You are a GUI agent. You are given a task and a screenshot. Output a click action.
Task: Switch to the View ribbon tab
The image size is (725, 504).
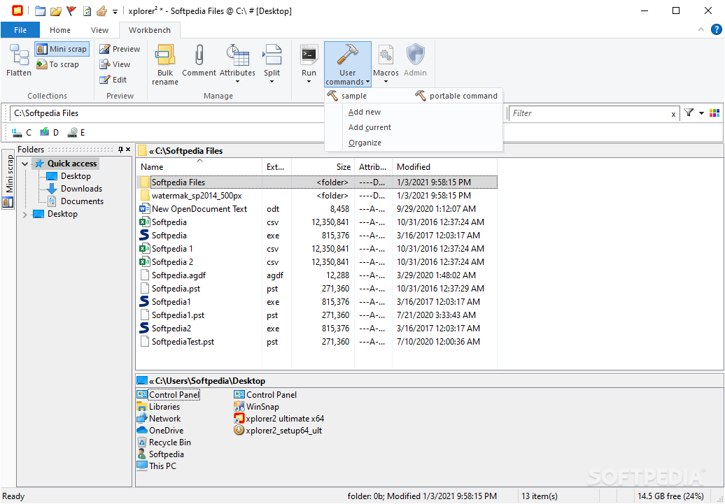tap(99, 30)
